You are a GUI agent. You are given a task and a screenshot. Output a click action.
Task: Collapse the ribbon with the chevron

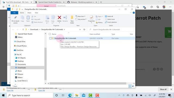click(x=131, y=13)
